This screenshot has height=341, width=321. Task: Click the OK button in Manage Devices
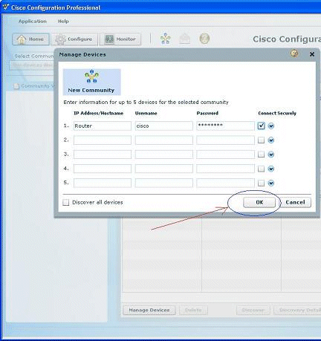[259, 202]
